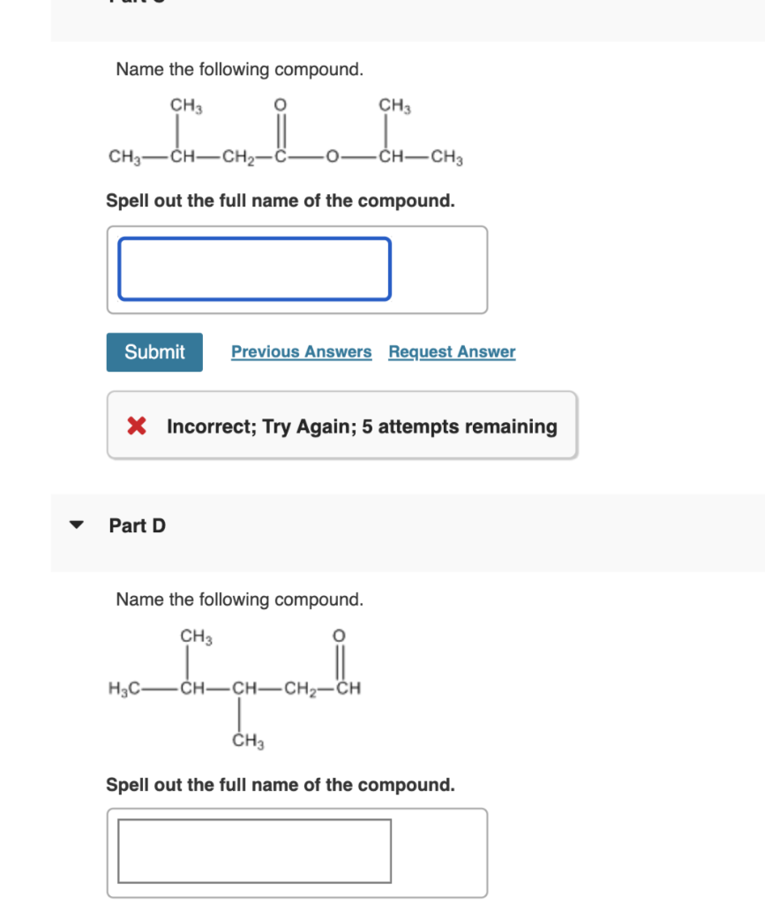Click the Part C 'Spell out the full name' prompt
Viewport: 765px width, 904px height.
[x=281, y=200]
